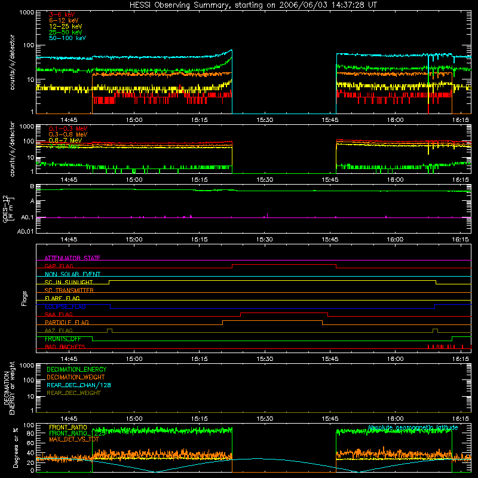478x478 pixels.
Task: Click the NON_SOLAR_EVENT flag label
Action: click(x=72, y=274)
